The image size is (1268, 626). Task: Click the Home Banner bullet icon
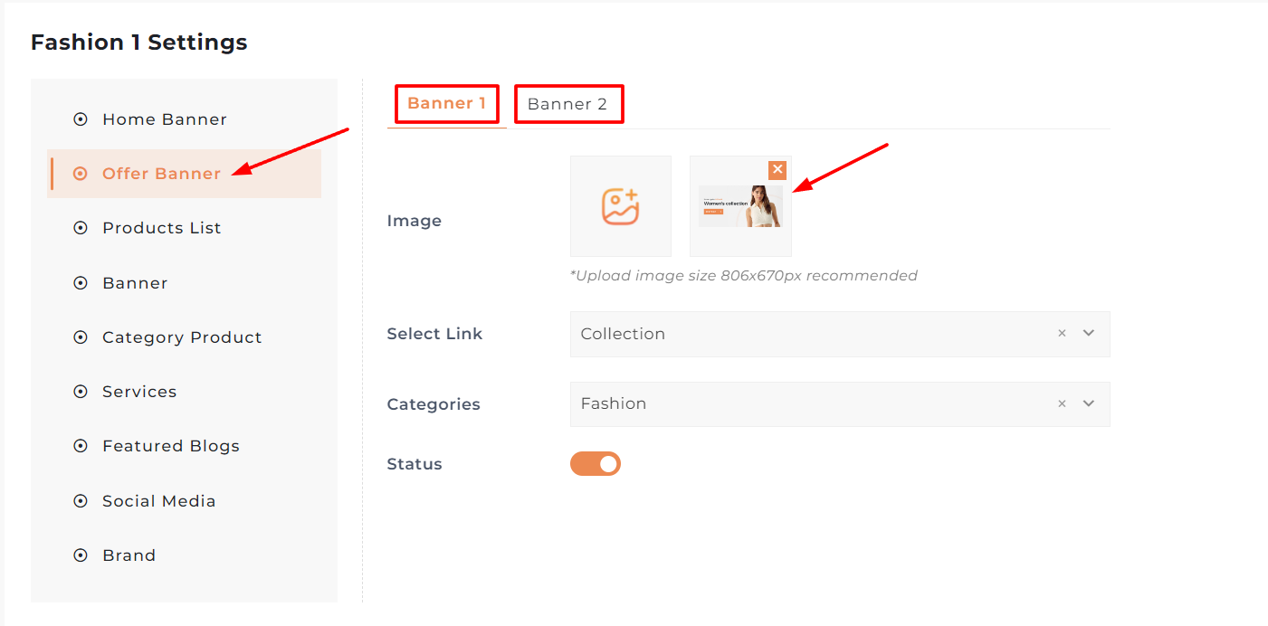coord(81,119)
